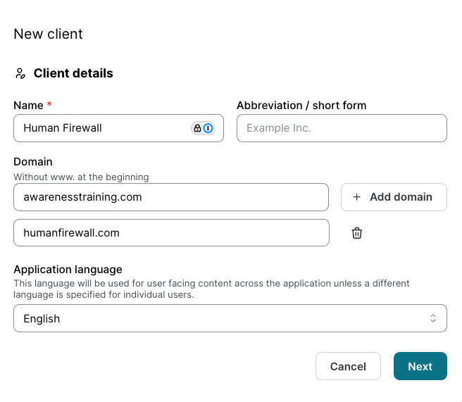Click the Abbreviation / short form label
462x402 pixels.
pyautogui.click(x=301, y=106)
